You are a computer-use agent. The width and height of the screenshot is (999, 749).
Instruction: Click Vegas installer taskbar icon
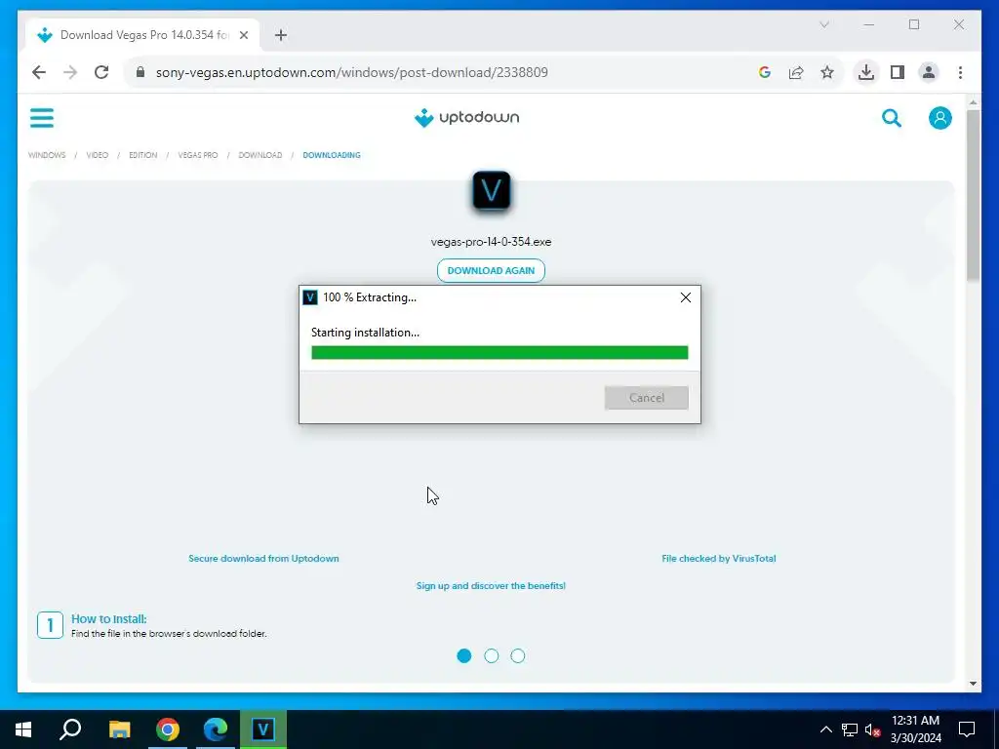263,729
